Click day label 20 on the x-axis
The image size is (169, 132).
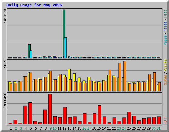[x=104, y=128]
